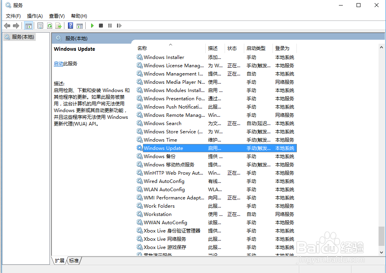Viewport: 386px width, 273px height.
Task: Click the gear icon of Windows 备份
Action: point(139,156)
